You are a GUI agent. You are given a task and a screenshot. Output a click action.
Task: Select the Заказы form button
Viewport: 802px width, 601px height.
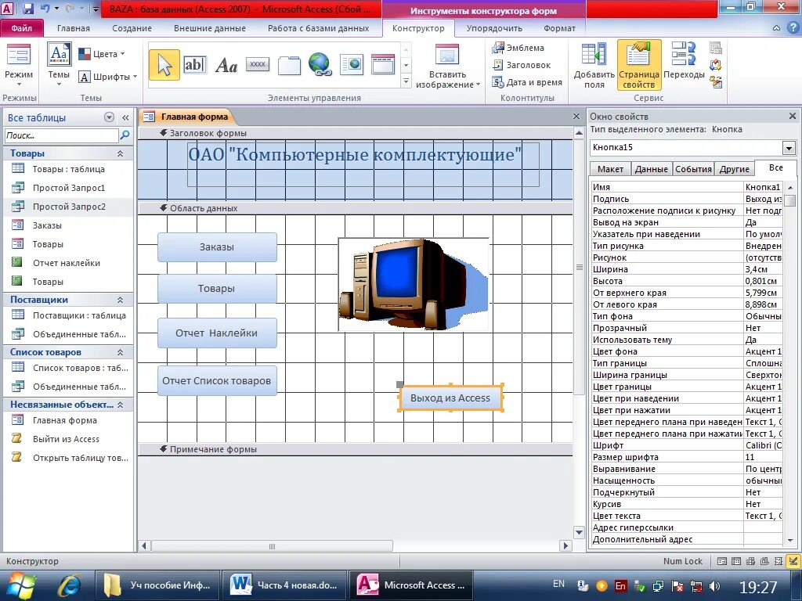[217, 247]
